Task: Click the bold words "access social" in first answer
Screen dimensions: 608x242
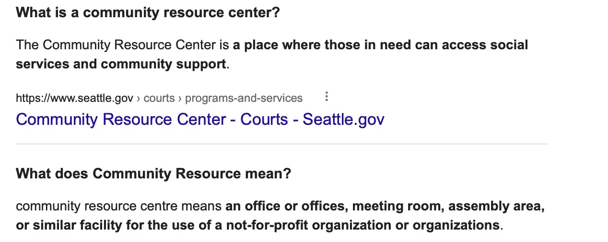Action: point(484,45)
